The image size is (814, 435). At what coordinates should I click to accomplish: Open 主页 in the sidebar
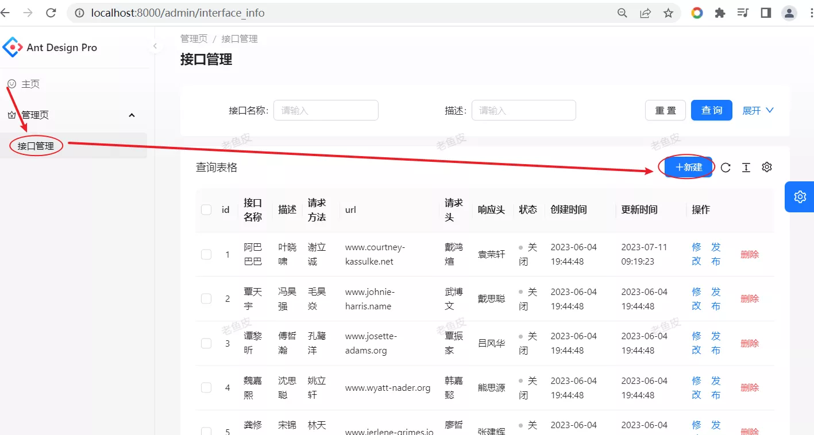[30, 84]
